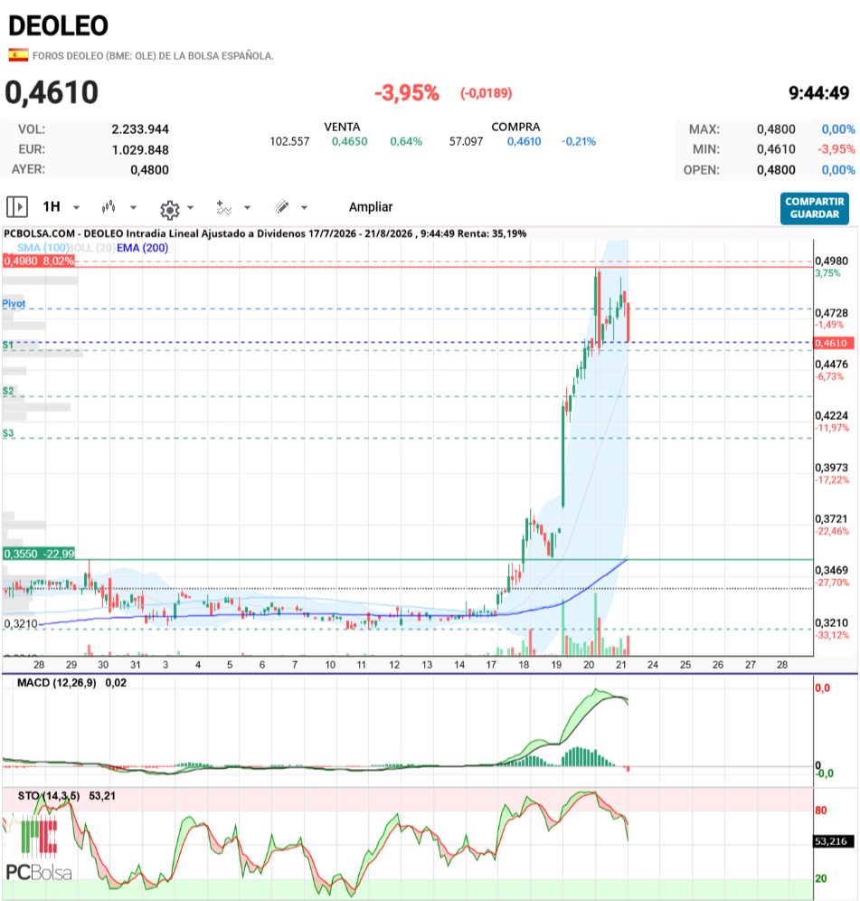Screen dimensions: 860x901
Task: Toggle the SMA (100) indicator label
Action: pyautogui.click(x=42, y=248)
